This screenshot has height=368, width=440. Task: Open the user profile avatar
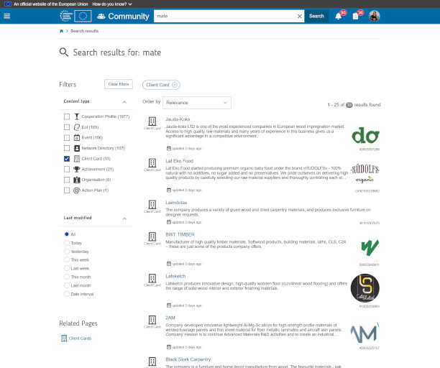pyautogui.click(x=374, y=16)
